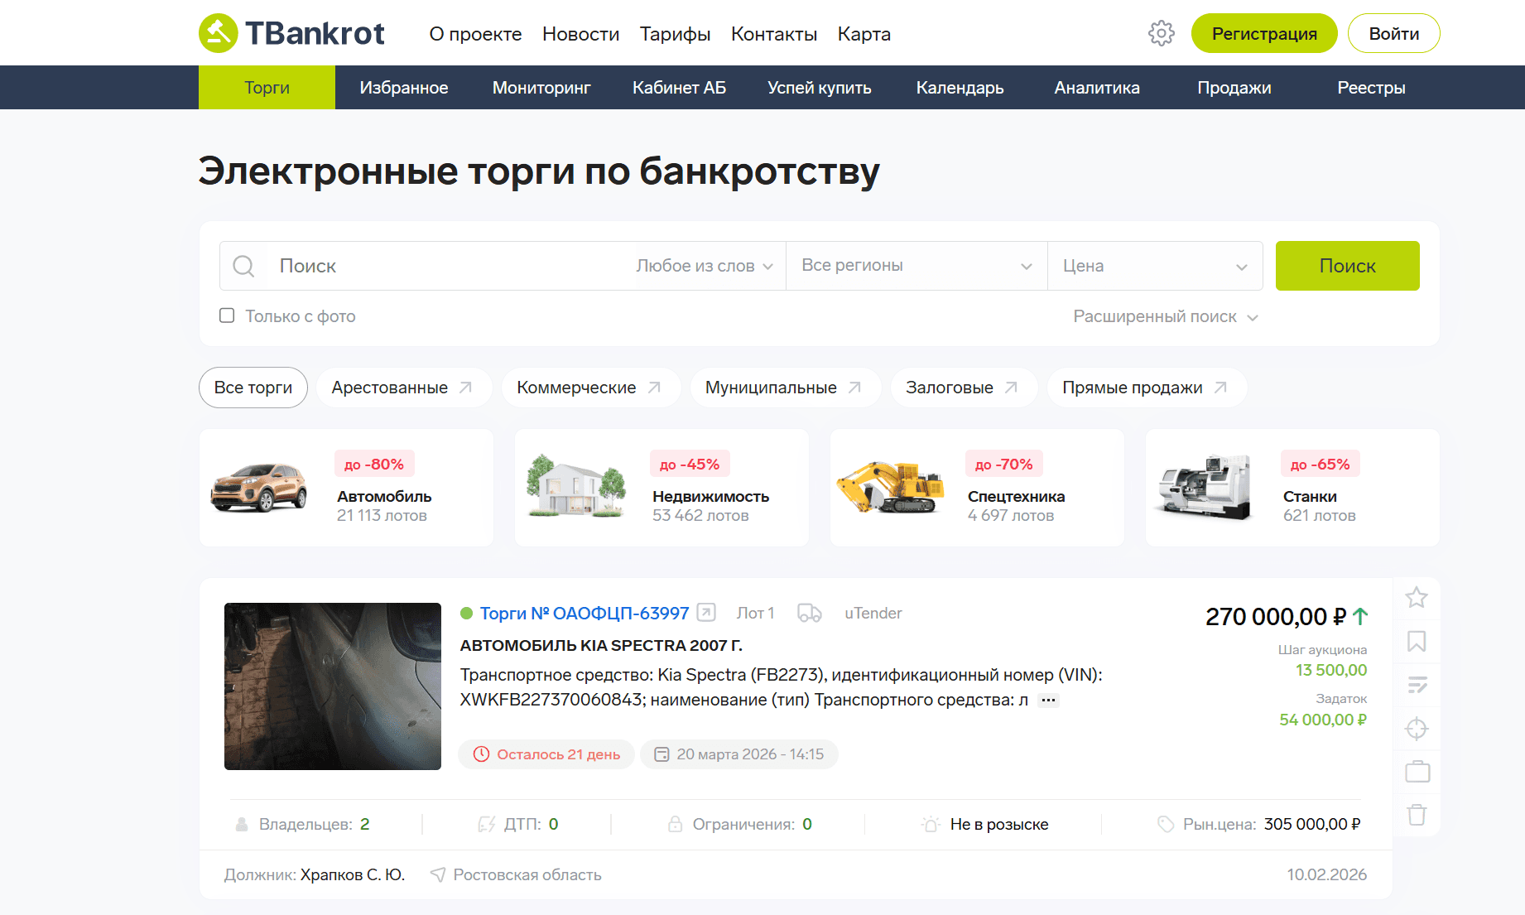Open the Продажи tab
The image size is (1525, 915).
tap(1234, 88)
